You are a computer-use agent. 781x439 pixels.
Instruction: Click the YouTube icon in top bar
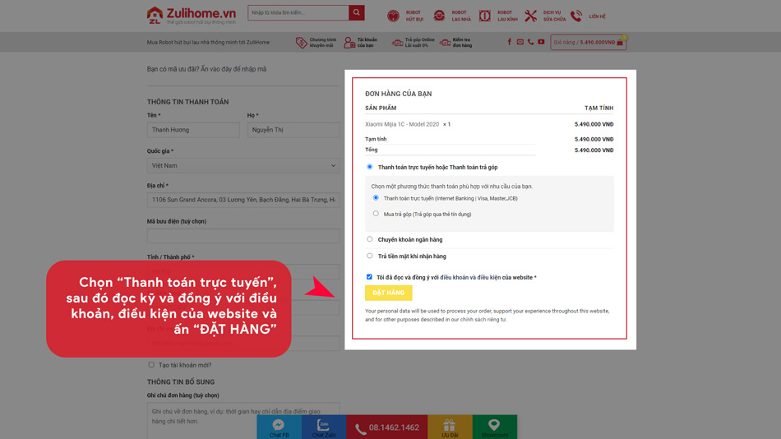tap(541, 42)
